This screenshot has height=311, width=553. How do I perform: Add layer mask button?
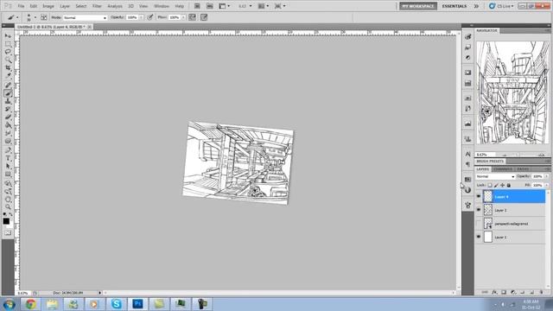click(x=504, y=292)
